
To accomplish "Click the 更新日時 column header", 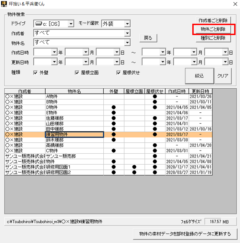I will tap(201, 91).
